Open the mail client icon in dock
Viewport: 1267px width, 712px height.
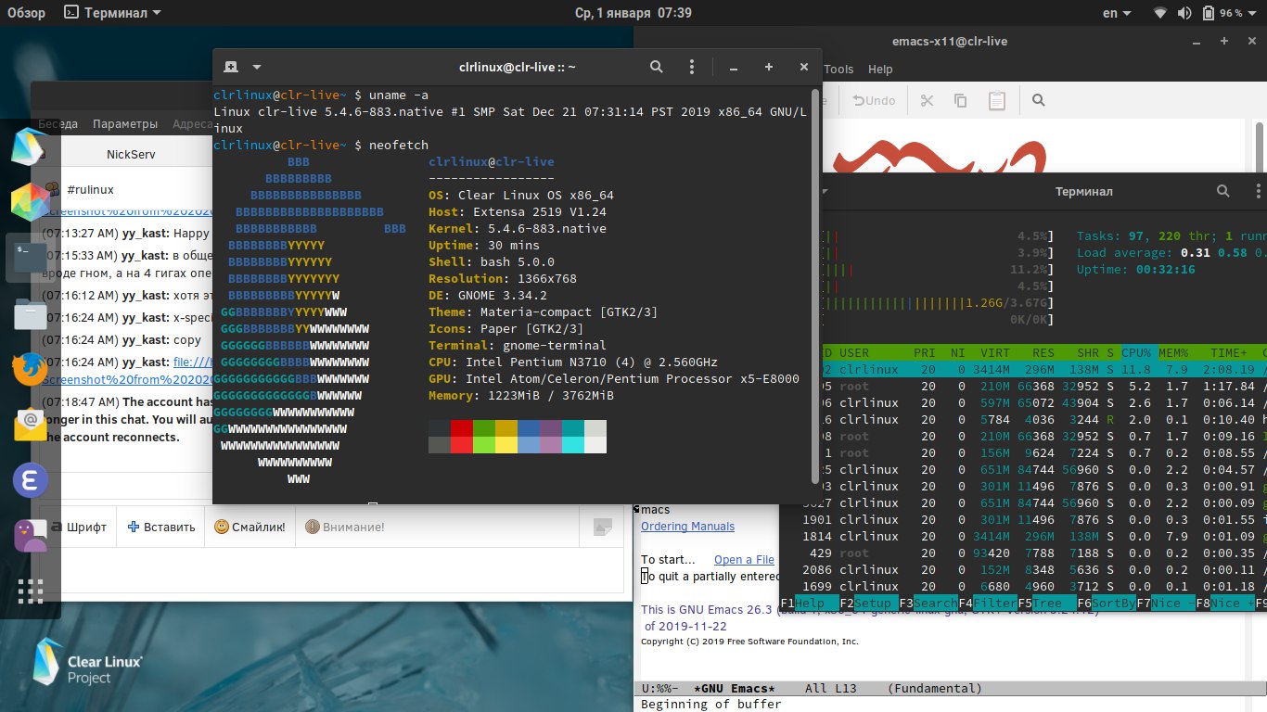(x=30, y=425)
